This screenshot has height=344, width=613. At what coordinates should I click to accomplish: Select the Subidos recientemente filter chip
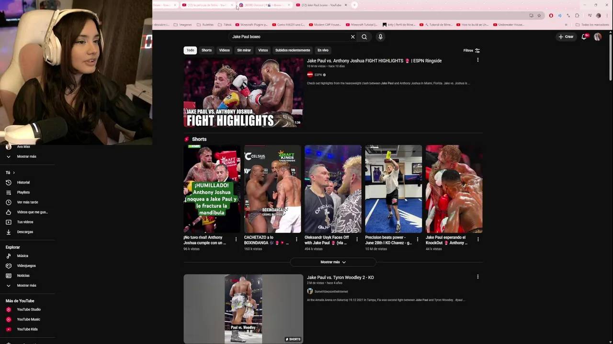(x=293, y=50)
